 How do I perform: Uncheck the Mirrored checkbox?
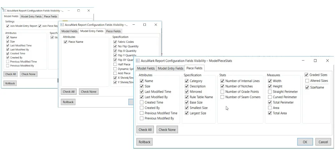pyautogui.click(x=186, y=92)
